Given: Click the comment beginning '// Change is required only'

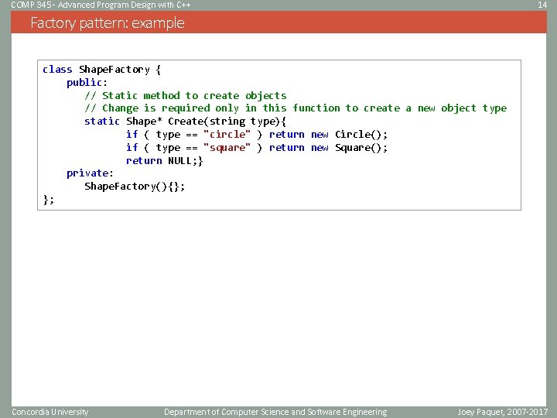Looking at the screenshot, I should [296, 108].
